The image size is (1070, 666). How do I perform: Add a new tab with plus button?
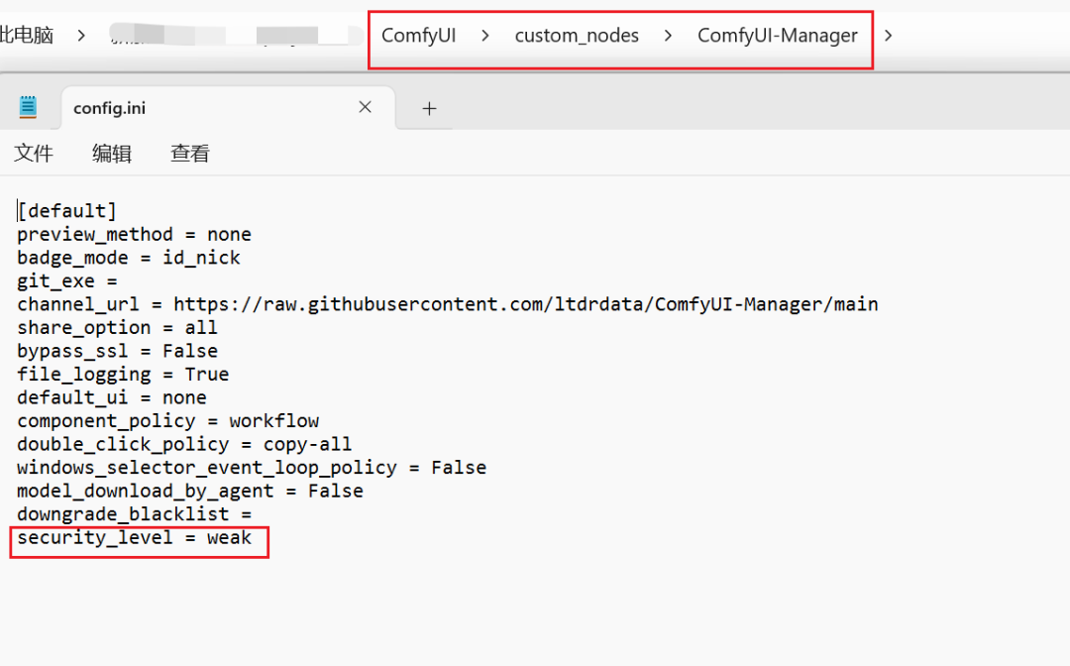click(429, 108)
